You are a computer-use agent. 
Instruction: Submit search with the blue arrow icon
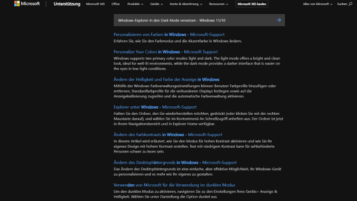(278, 20)
